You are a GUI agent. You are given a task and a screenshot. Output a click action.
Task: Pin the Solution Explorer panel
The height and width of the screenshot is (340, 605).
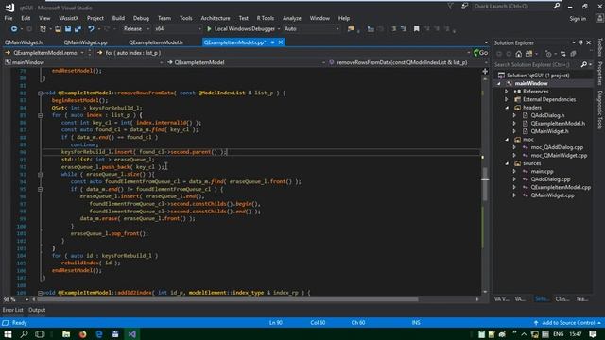(x=581, y=42)
